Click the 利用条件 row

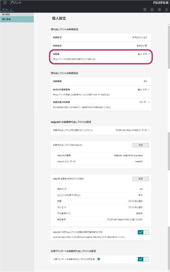point(101,46)
